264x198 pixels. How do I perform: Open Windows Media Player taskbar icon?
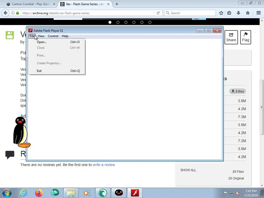click(x=87, y=193)
